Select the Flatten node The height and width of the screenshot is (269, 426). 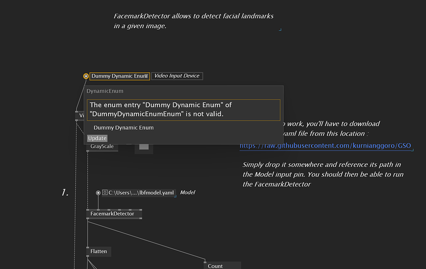(x=99, y=251)
